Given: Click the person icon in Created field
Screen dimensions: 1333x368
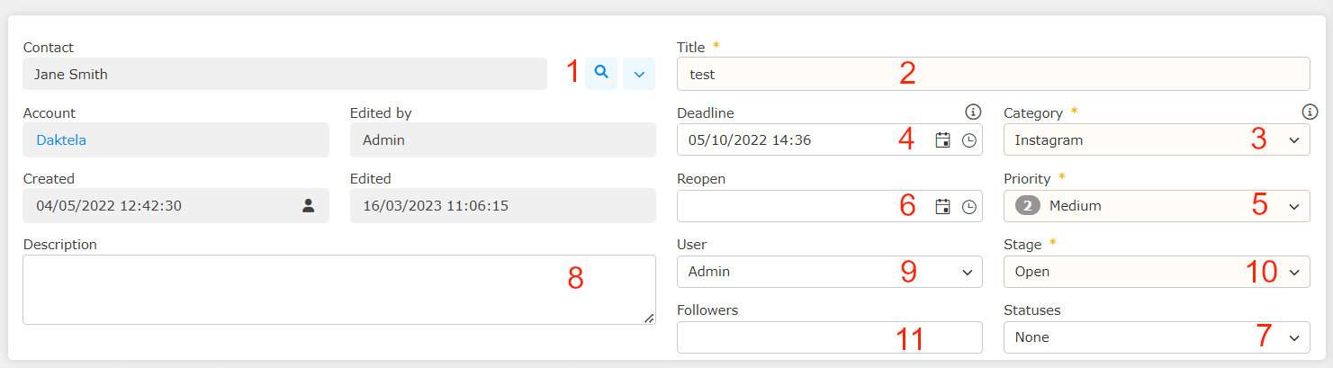Looking at the screenshot, I should tap(308, 206).
